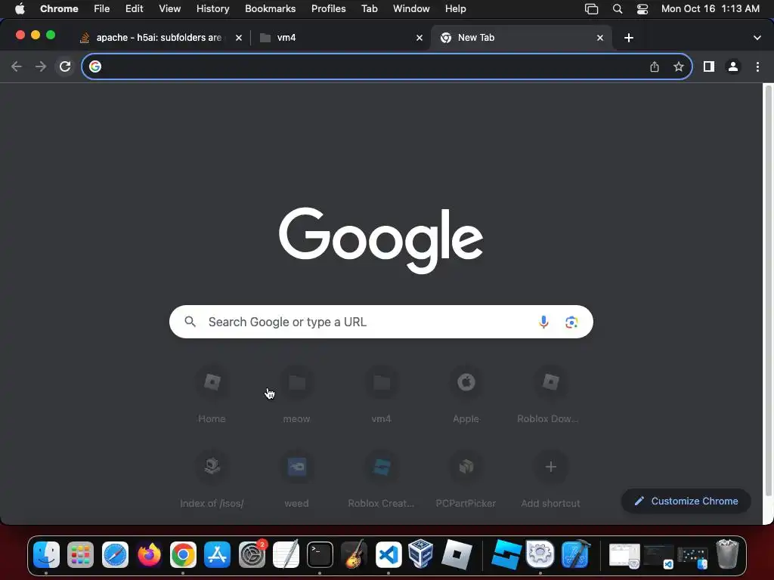The height and width of the screenshot is (580, 774).
Task: Click the date and time in menu bar
Action: [711, 9]
